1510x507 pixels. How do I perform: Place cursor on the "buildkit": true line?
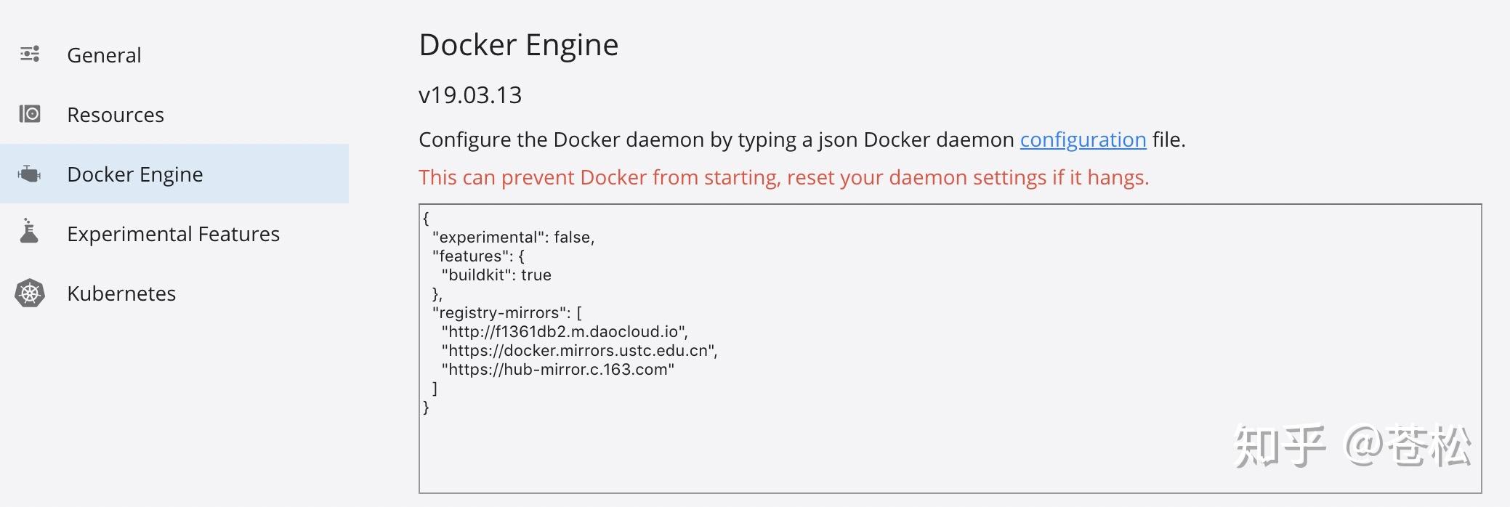click(x=496, y=275)
